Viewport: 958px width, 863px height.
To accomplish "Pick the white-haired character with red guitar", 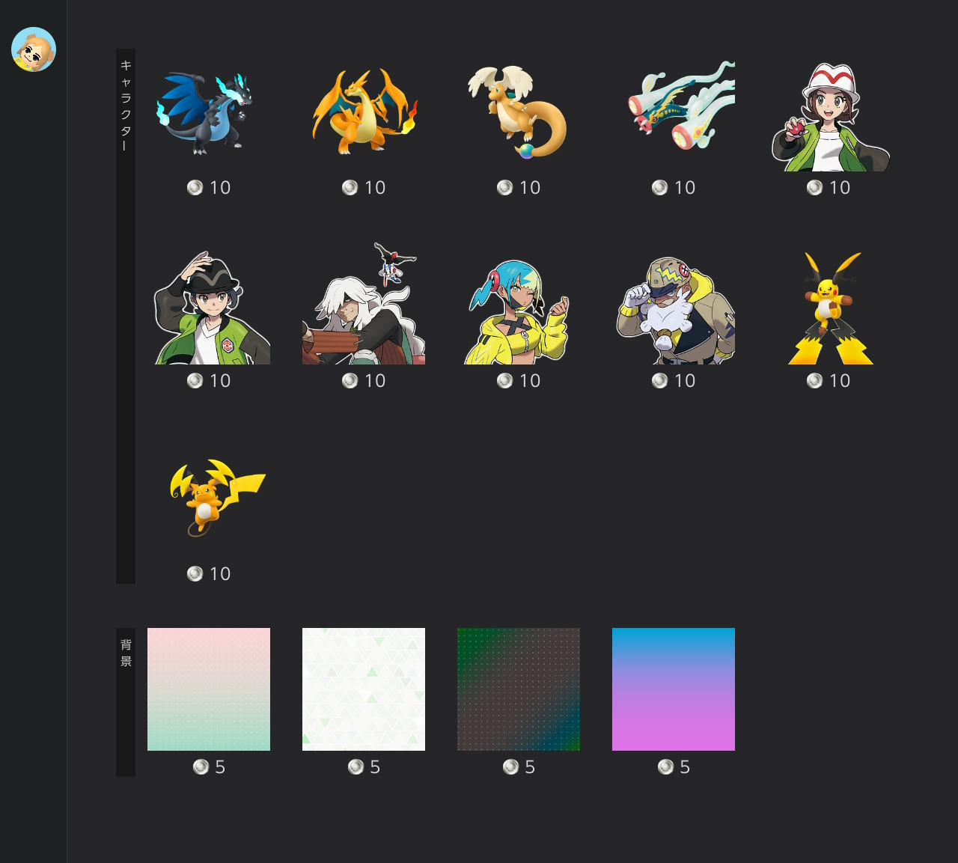I will (x=364, y=307).
